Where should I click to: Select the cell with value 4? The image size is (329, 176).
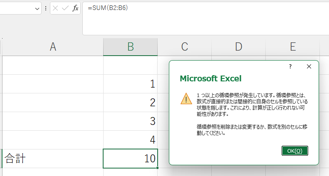click(130, 140)
